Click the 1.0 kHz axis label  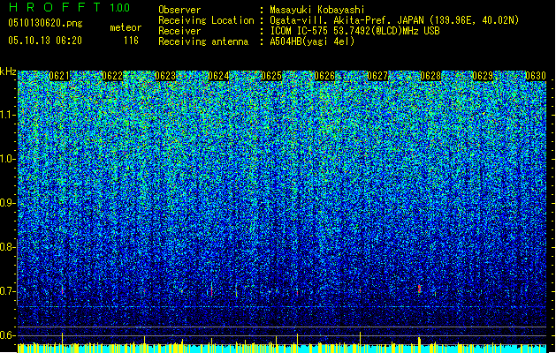pyautogui.click(x=7, y=159)
